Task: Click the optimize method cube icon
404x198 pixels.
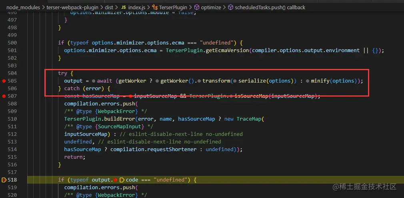Action: (x=196, y=8)
